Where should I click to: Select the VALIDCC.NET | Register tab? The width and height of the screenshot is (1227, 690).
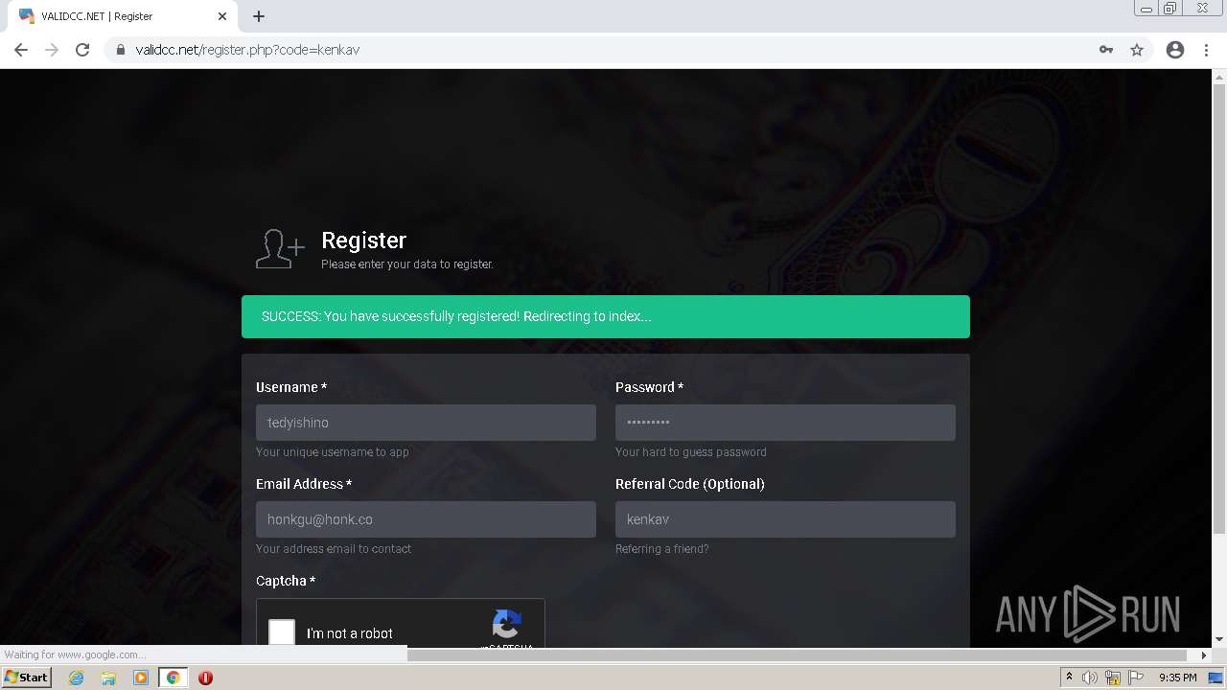click(x=122, y=16)
